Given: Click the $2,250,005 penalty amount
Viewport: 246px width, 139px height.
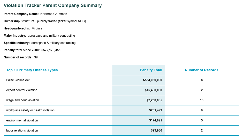Looking at the screenshot, I should pyautogui.click(x=154, y=100).
